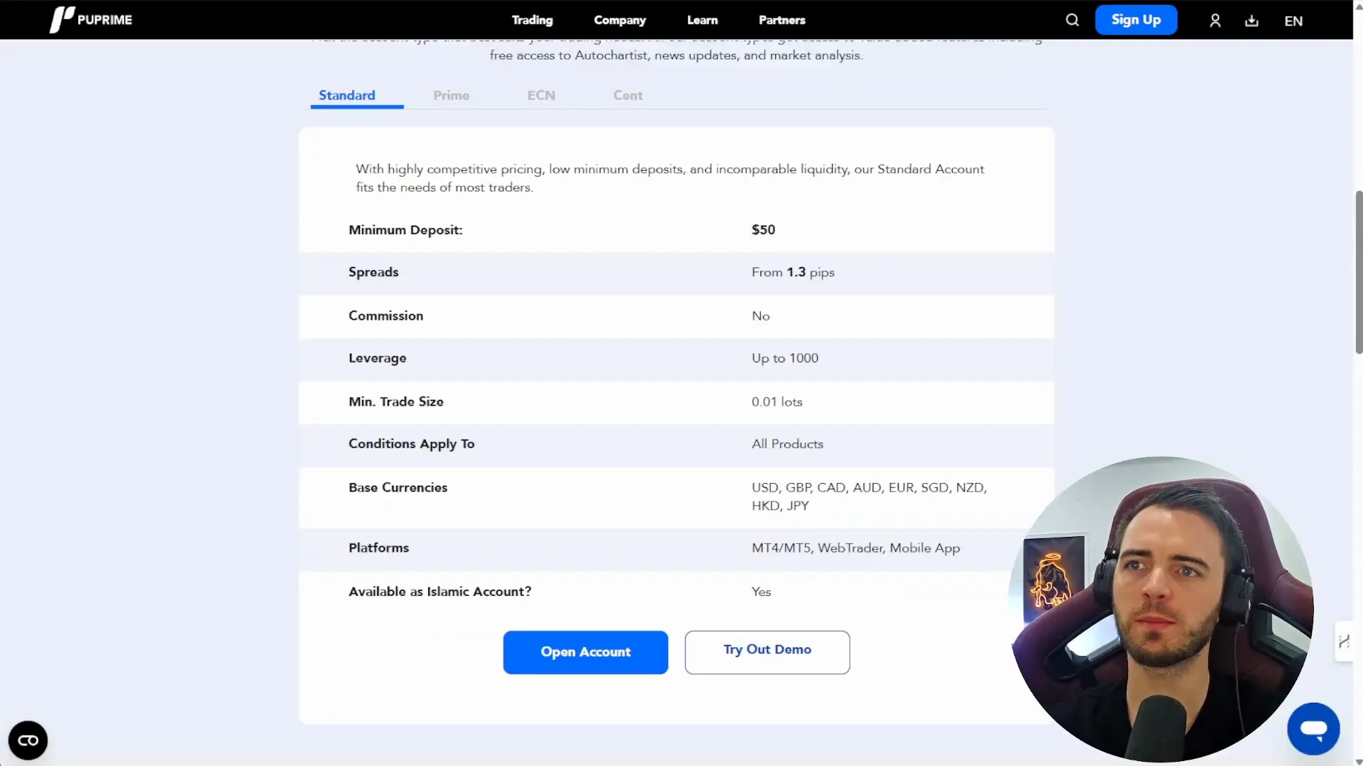Click the Open Account button
1363x766 pixels.
[586, 652]
